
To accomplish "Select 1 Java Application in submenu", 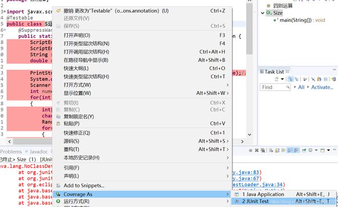I will [x=283, y=195].
